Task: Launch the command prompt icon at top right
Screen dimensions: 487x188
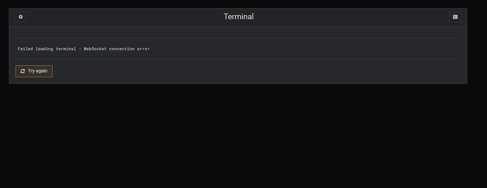Action: click(x=455, y=17)
